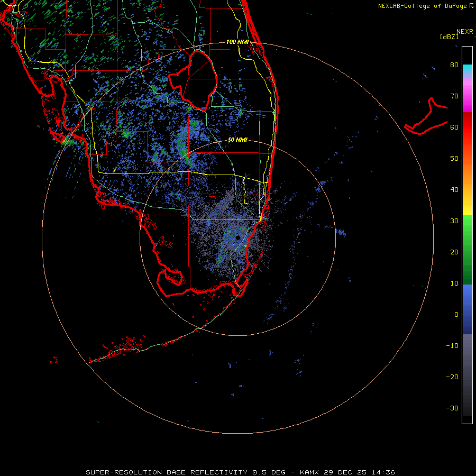Click the NEXLAB-College of DuPage label
476x476 pixels.
[423, 6]
